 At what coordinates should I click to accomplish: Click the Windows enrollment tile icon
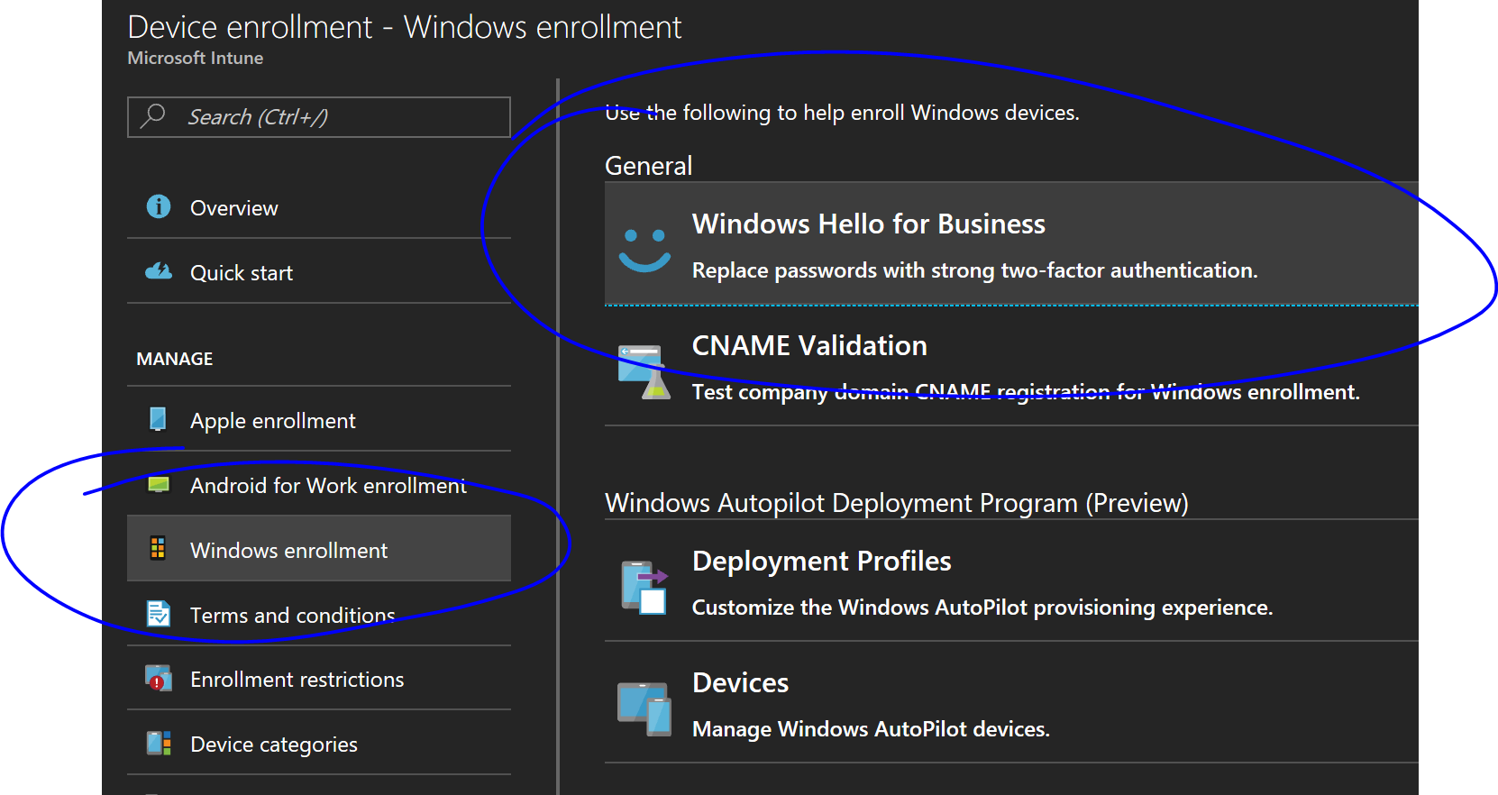[x=158, y=548]
